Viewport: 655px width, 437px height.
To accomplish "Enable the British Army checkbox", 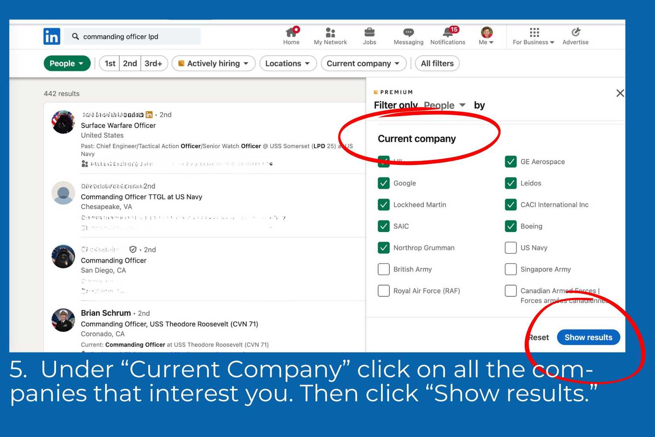I will pos(383,269).
